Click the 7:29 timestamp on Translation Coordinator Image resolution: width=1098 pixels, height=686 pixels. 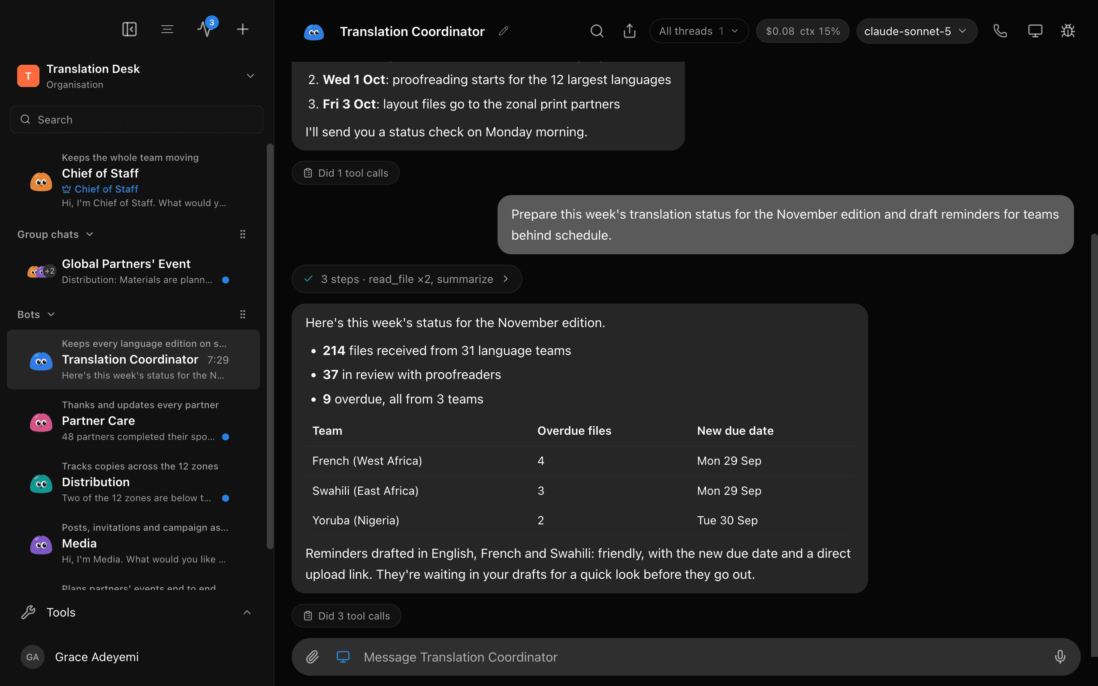218,360
